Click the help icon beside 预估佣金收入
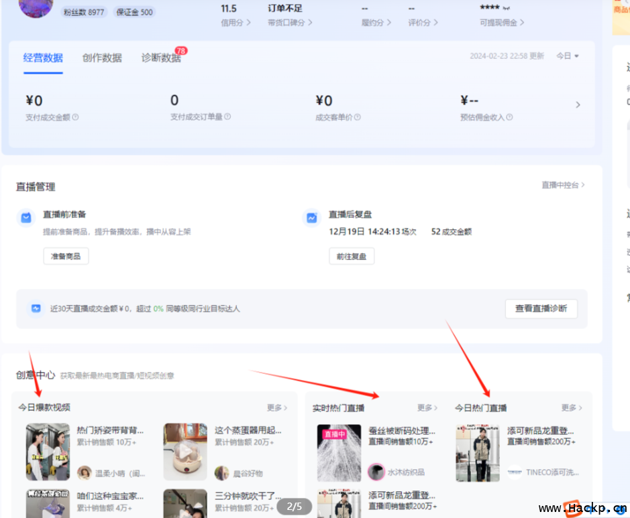The height and width of the screenshot is (518, 630). (510, 117)
